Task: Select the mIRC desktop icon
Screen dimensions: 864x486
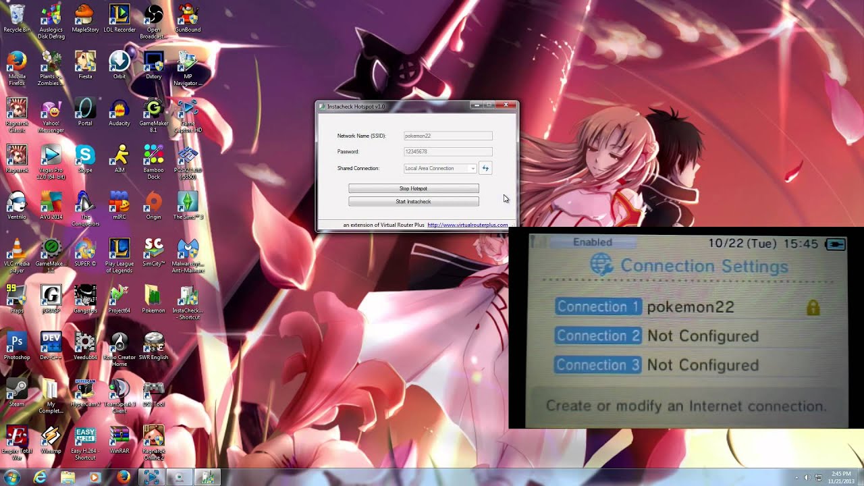Action: click(x=119, y=205)
